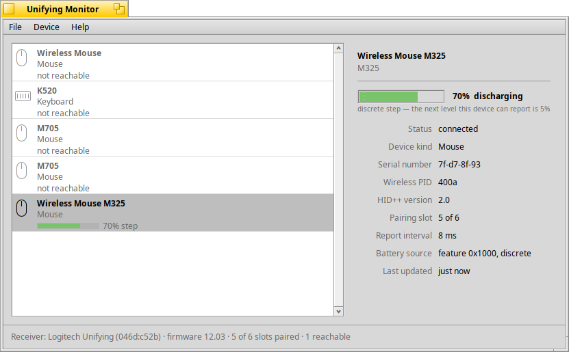Click the battery bar in the M325 list row
This screenshot has width=569, height=352.
[x=68, y=226]
